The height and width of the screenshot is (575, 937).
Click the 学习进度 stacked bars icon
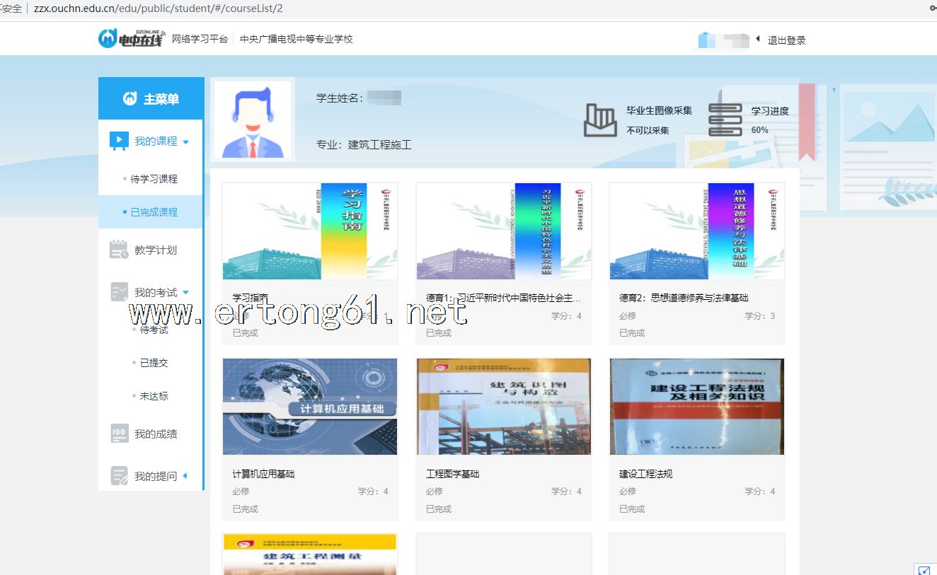point(725,120)
